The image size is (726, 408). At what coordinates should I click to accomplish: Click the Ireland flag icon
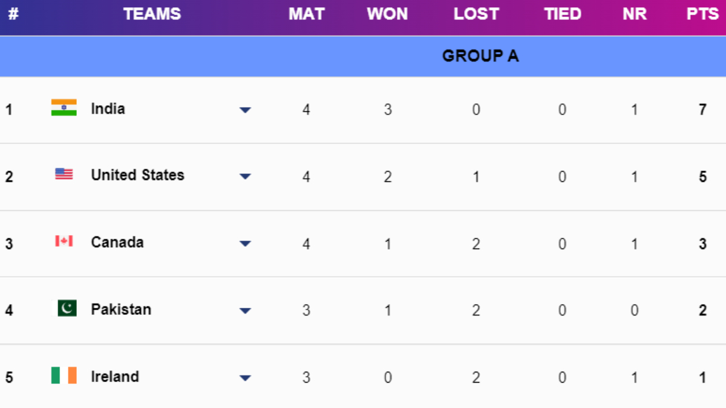coord(64,375)
